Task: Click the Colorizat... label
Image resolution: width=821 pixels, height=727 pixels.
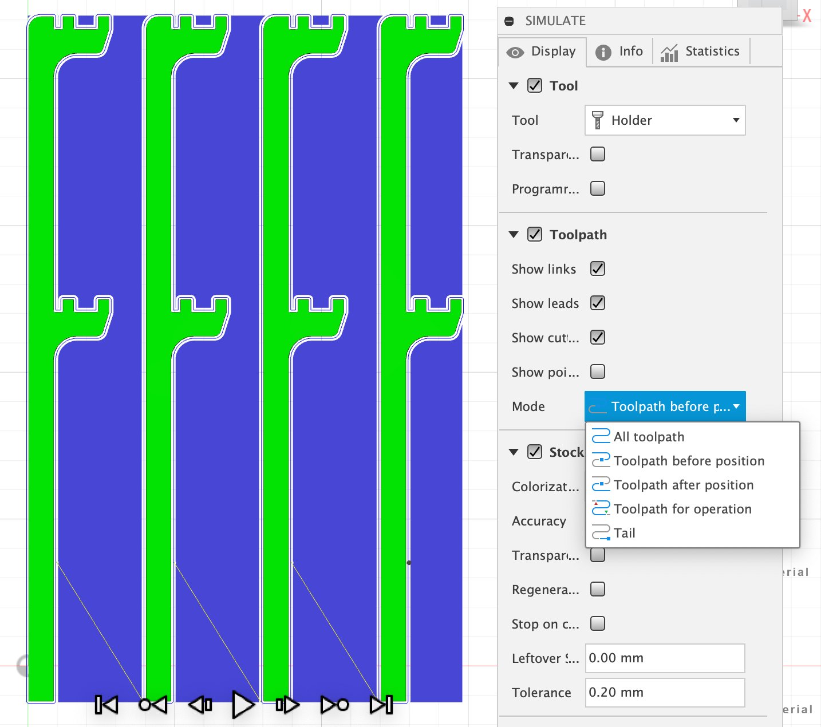Action: coord(546,487)
